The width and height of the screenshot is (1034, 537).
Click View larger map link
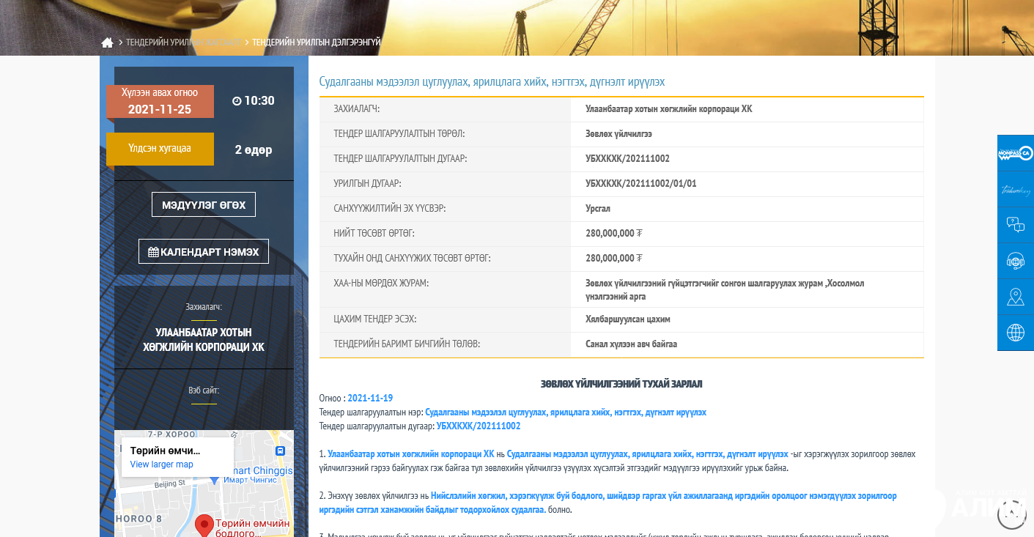coord(162,464)
